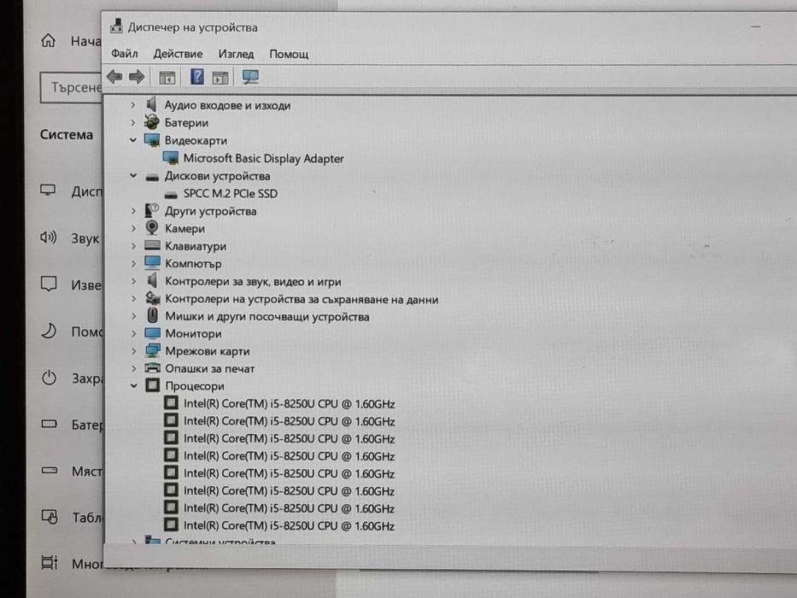This screenshot has width=797, height=598.
Task: Click the sound icon beside Звук in Settings
Action: 49,237
